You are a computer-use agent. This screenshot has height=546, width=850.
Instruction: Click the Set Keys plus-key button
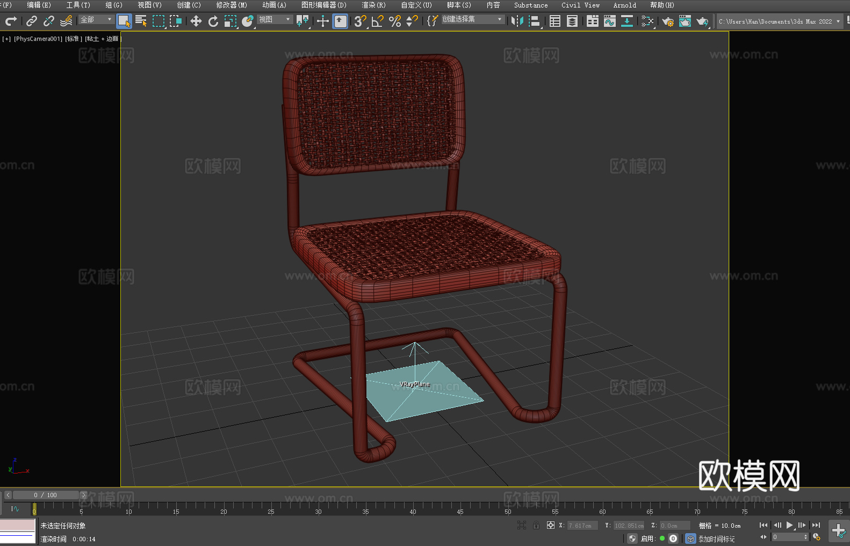tap(839, 531)
